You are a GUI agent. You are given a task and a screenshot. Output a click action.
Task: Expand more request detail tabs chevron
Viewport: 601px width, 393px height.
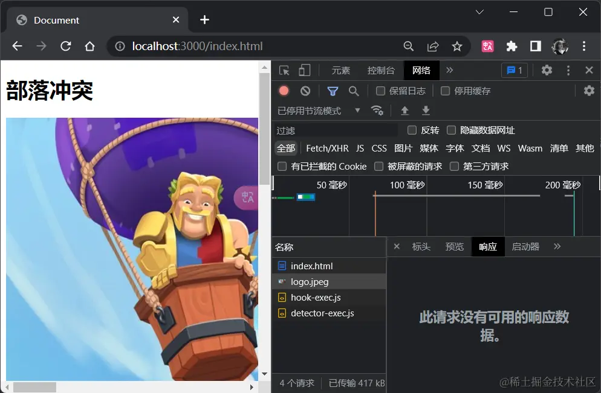(x=557, y=246)
